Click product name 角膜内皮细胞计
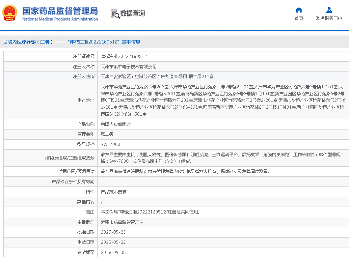 tap(116, 124)
